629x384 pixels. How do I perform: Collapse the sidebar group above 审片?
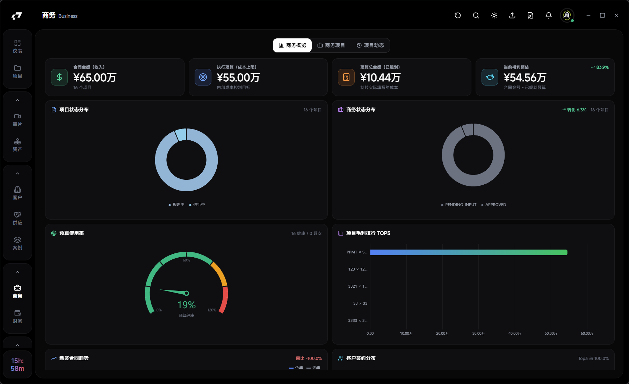pos(17,101)
